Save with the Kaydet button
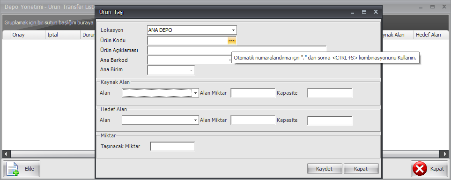The height and width of the screenshot is (180, 451). (x=325, y=169)
